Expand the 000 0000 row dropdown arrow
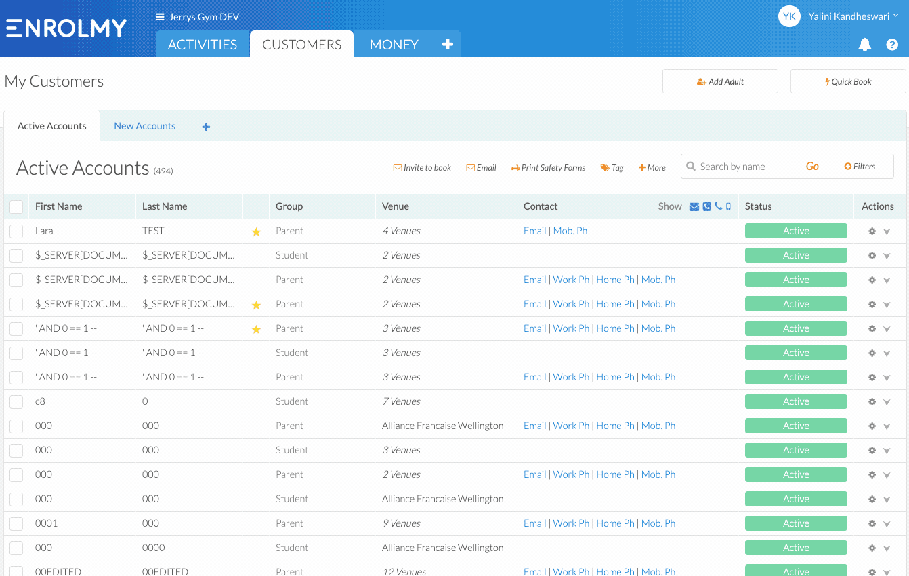The width and height of the screenshot is (909, 576). tap(887, 548)
